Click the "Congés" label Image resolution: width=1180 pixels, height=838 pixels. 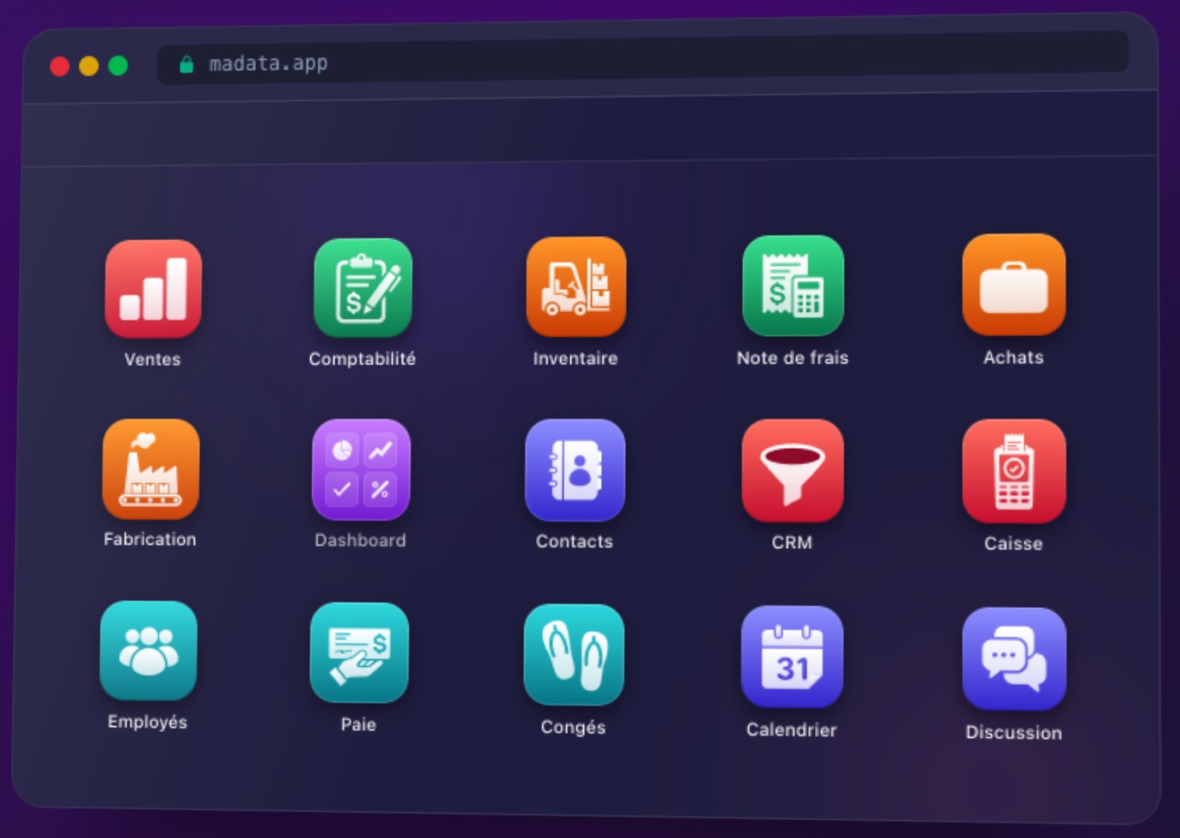[573, 728]
